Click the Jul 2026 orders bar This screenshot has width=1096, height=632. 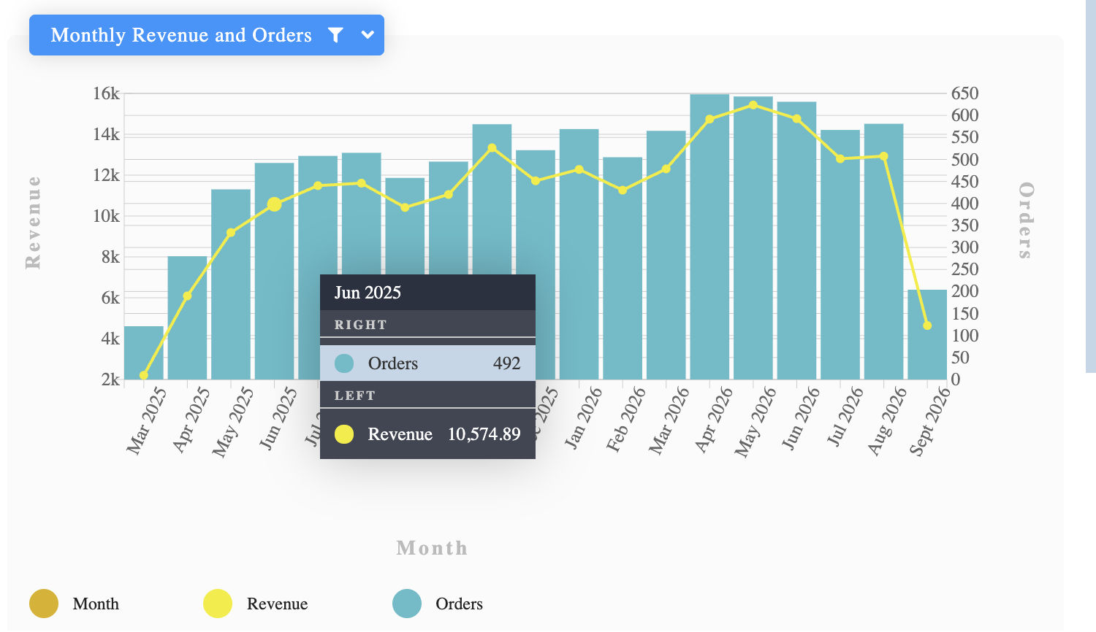(840, 255)
